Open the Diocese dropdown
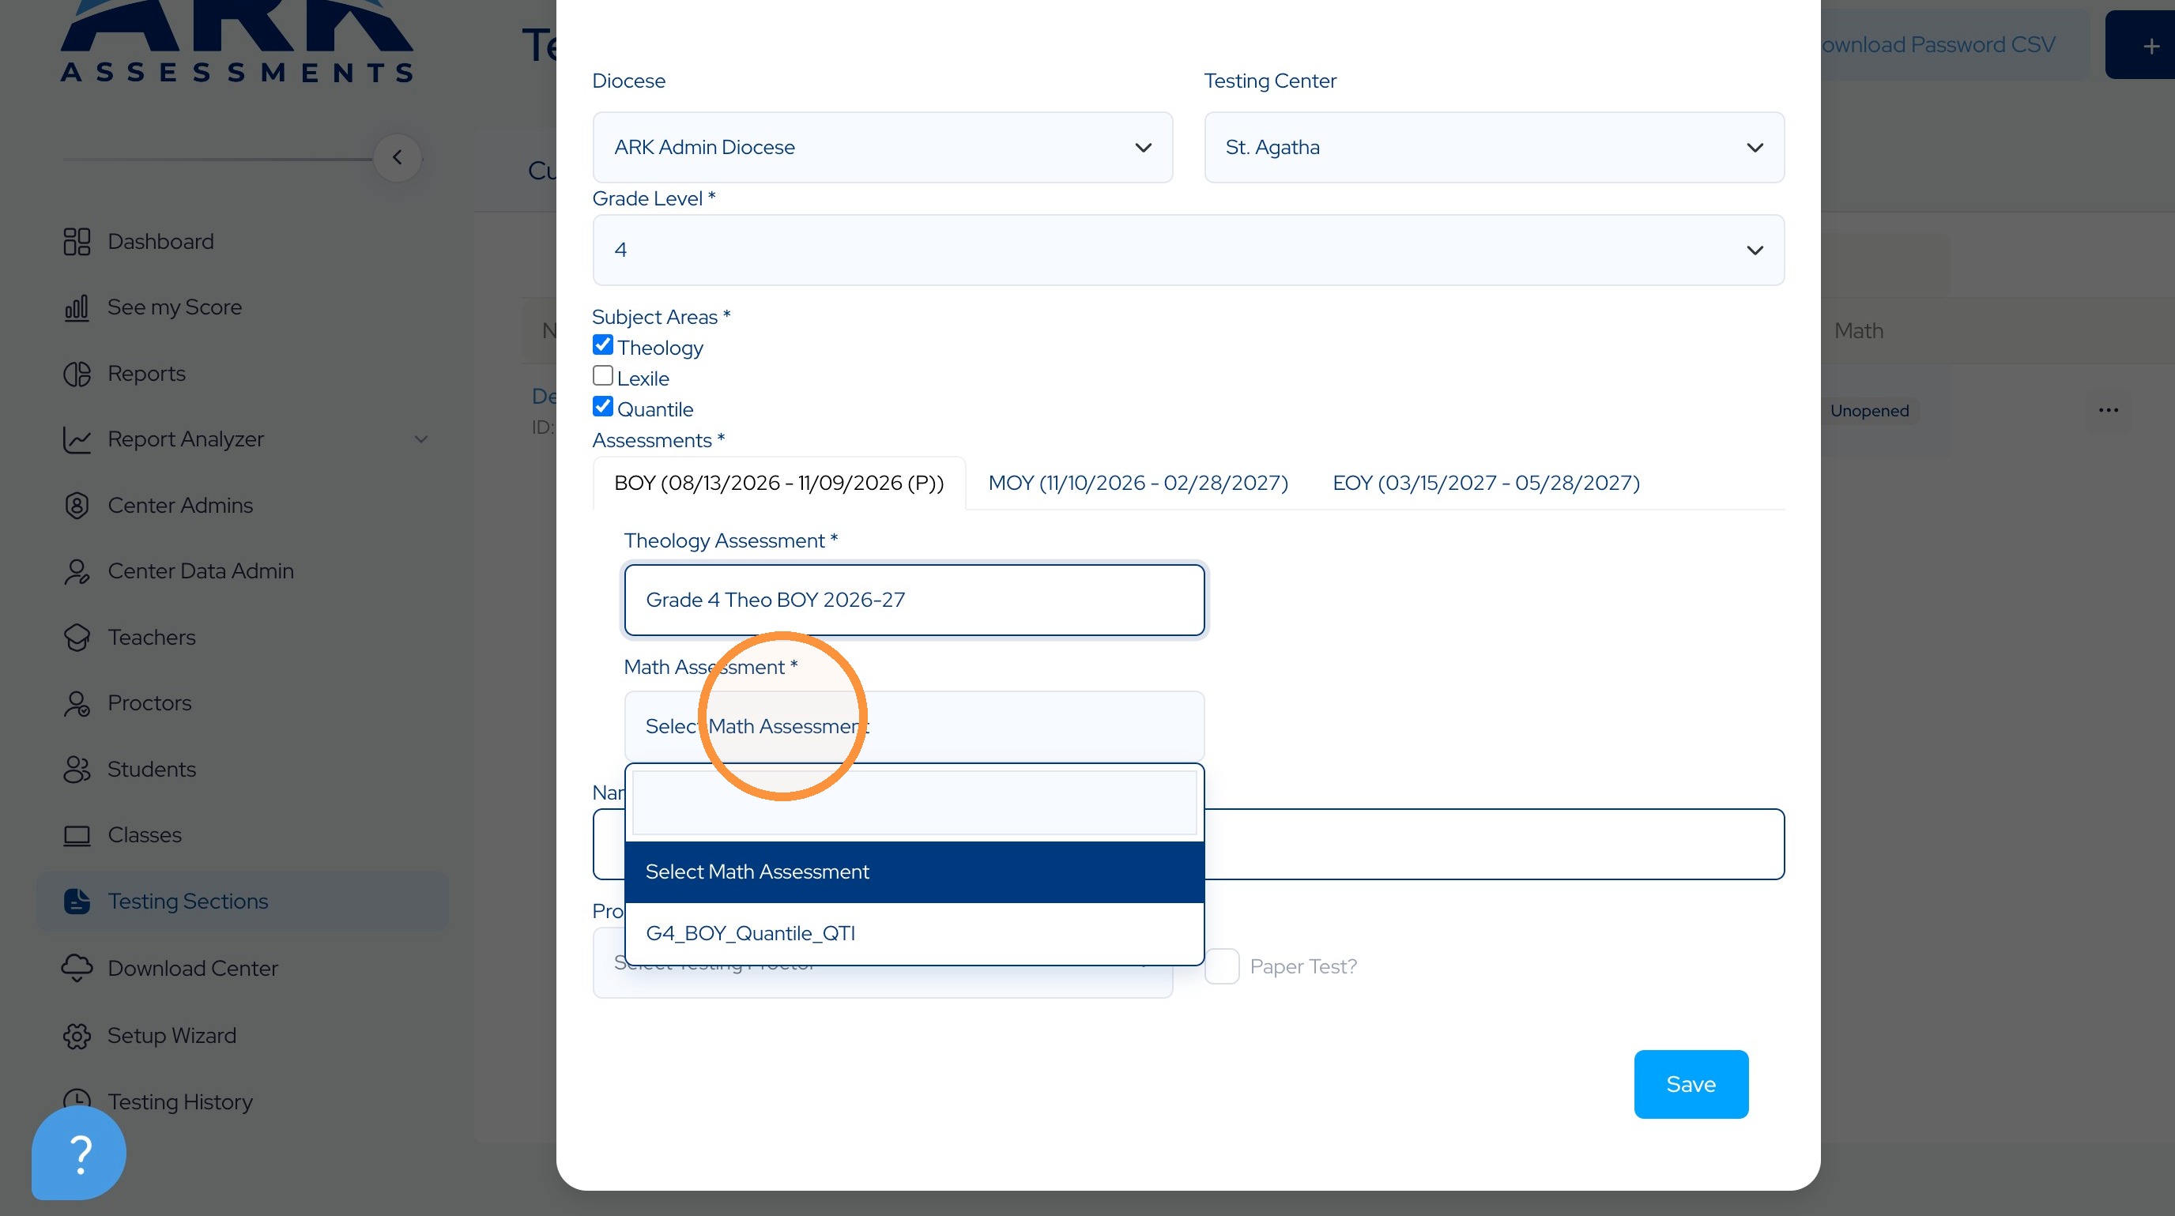Image resolution: width=2175 pixels, height=1216 pixels. pos(882,148)
